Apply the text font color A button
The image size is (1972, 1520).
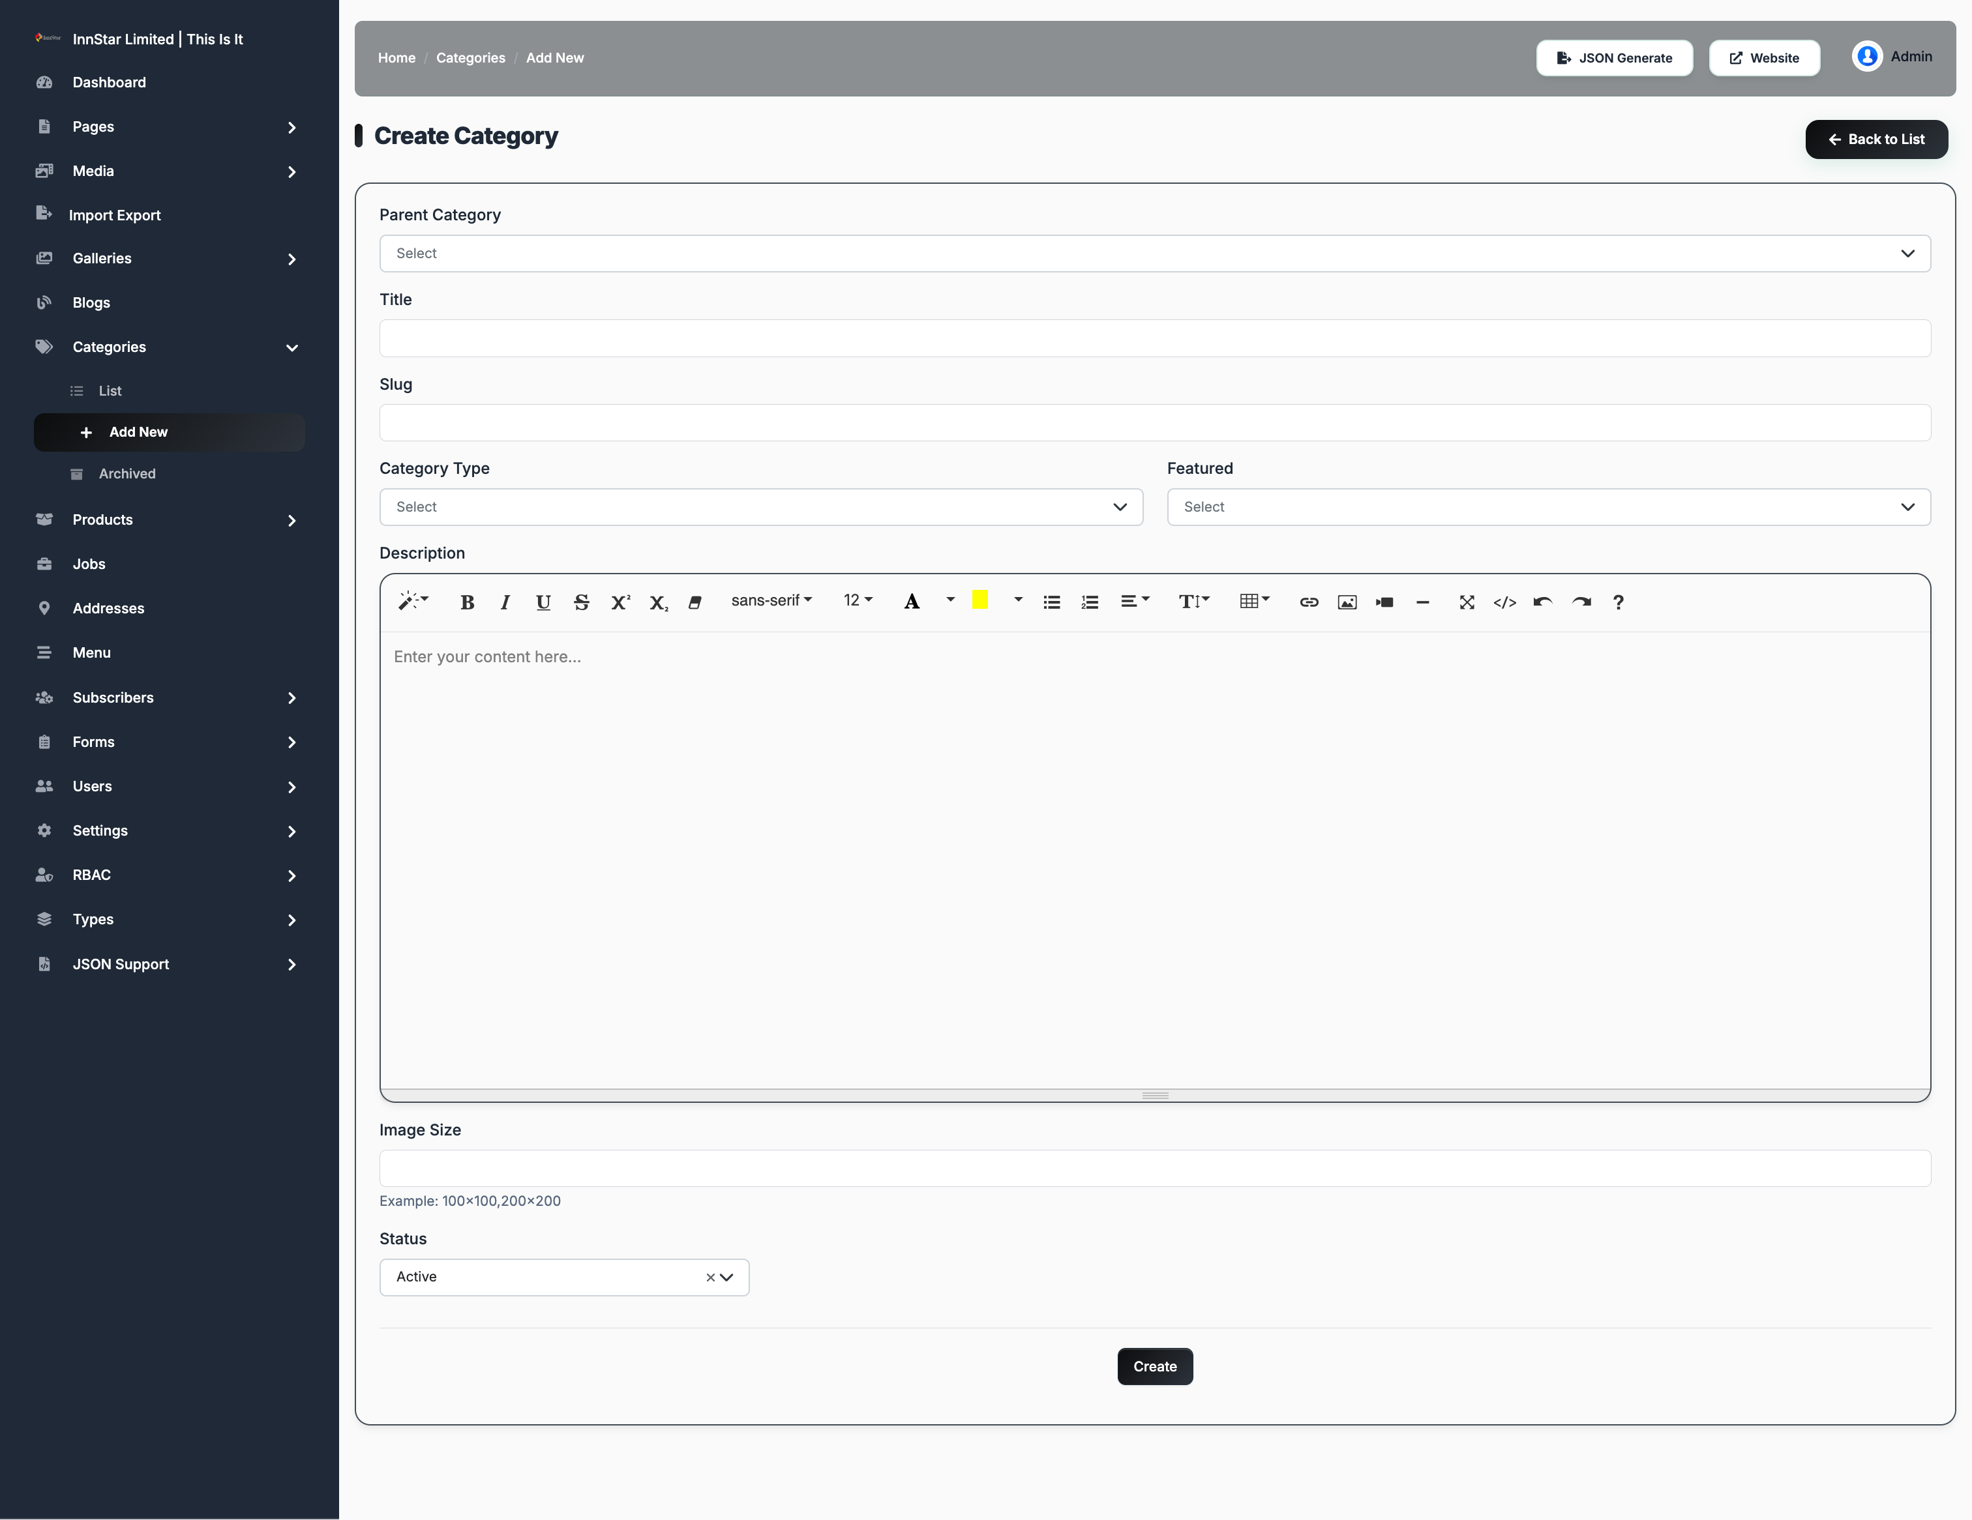coord(912,602)
